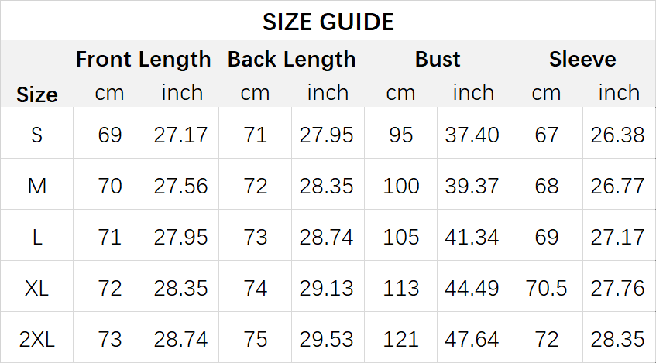The height and width of the screenshot is (363, 656).
Task: Select the L size row label
Action: [x=37, y=237]
